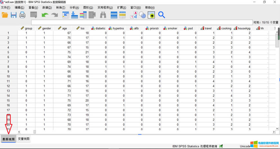Image resolution: width=280 pixels, height=149 pixels.
Task: Click age cell with 67 in row 1
Action: point(62,33)
